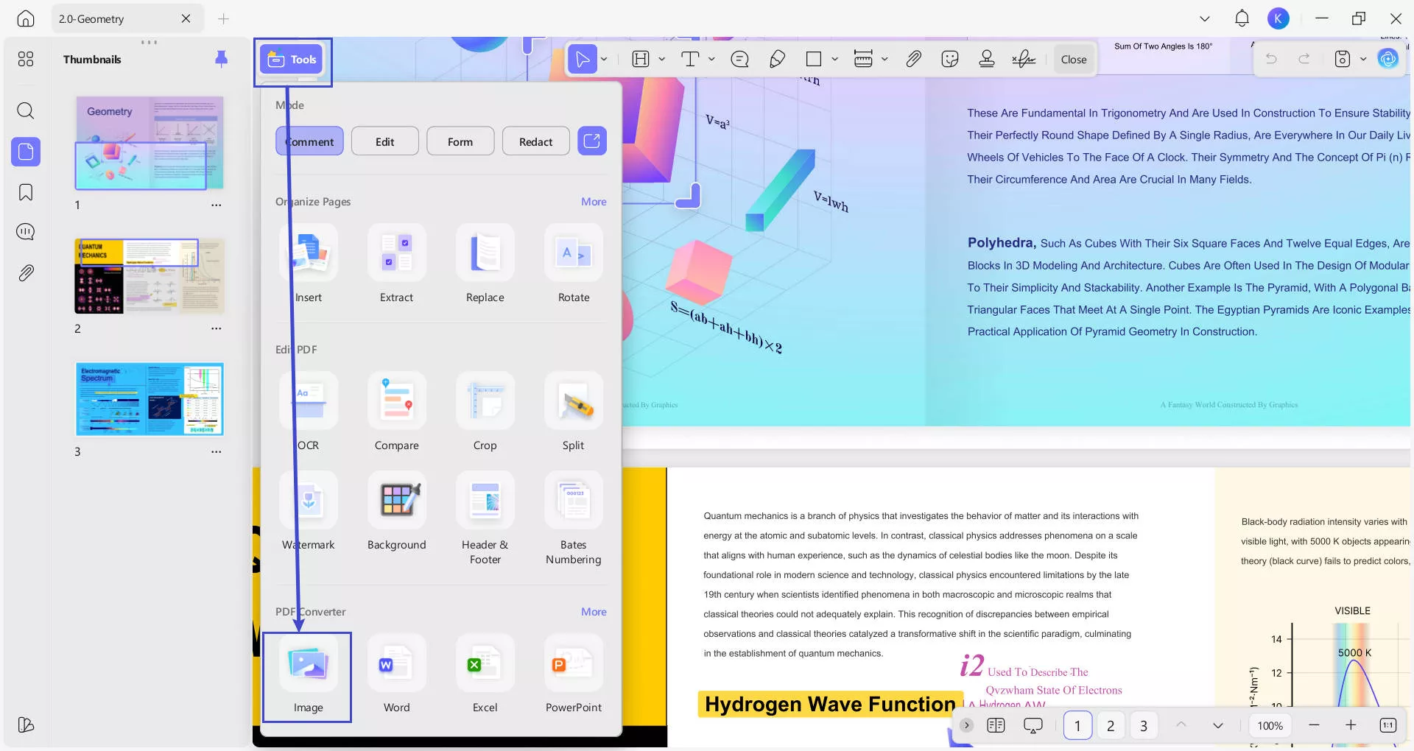Select the OCR tool under Edit PDF
The image size is (1414, 751).
click(x=308, y=412)
